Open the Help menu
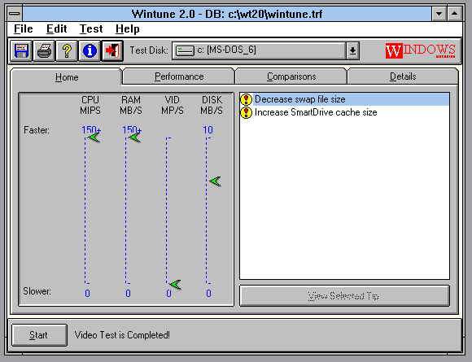The width and height of the screenshot is (472, 362). 127,29
